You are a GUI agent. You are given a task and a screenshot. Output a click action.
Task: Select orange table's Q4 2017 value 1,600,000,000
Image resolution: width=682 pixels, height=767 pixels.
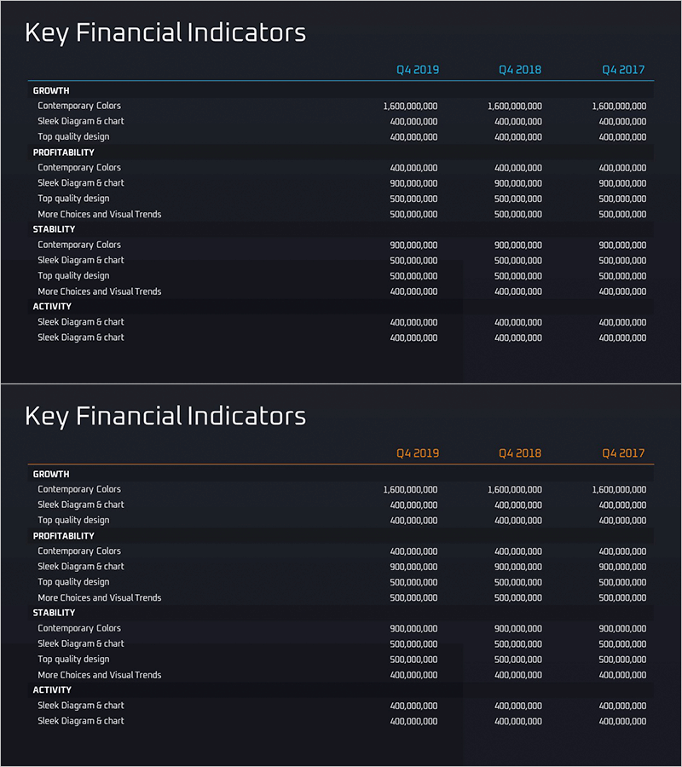pos(619,490)
